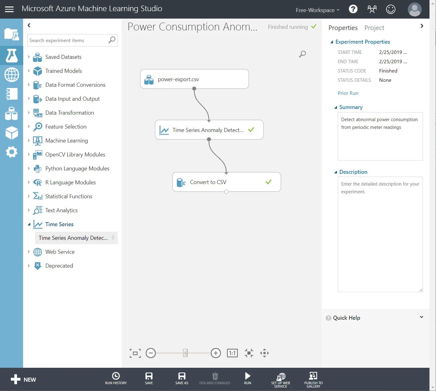Open Settings gear icon in sidebar
The height and width of the screenshot is (391, 436).
point(11,152)
